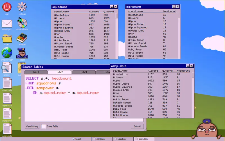Screen dimensions: 225x141
Task: Open the squadrons document desktop icon
Action: 7,98
